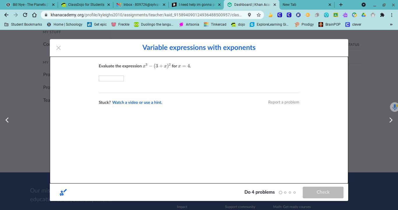Open the BrainPOP bookmark
Screen dimensions: 398x210
pyautogui.click(x=330, y=24)
